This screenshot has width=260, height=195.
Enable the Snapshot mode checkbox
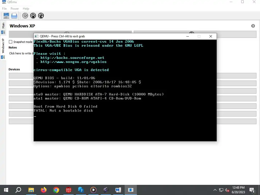tap(11, 42)
